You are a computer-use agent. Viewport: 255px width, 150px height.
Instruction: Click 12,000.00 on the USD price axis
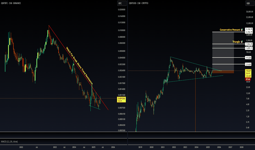point(250,23)
